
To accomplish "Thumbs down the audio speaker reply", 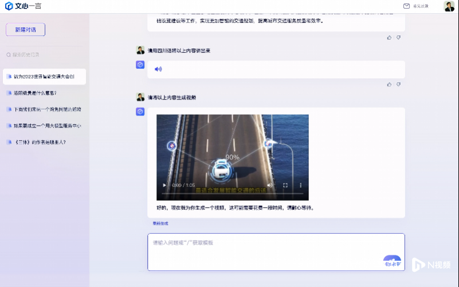I will (x=398, y=84).
